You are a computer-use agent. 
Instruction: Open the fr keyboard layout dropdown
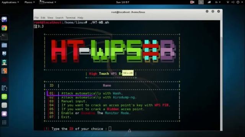point(218,2)
